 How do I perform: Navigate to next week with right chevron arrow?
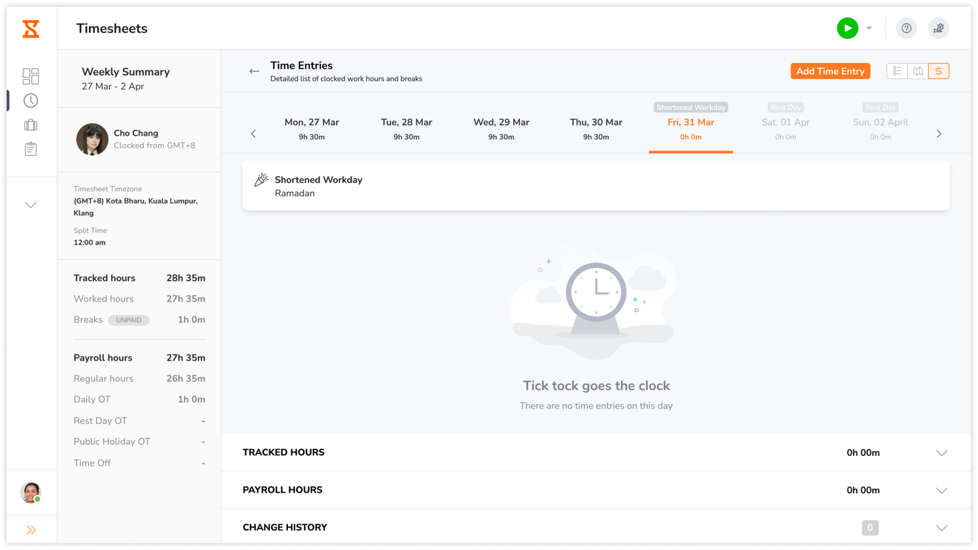[x=939, y=134]
